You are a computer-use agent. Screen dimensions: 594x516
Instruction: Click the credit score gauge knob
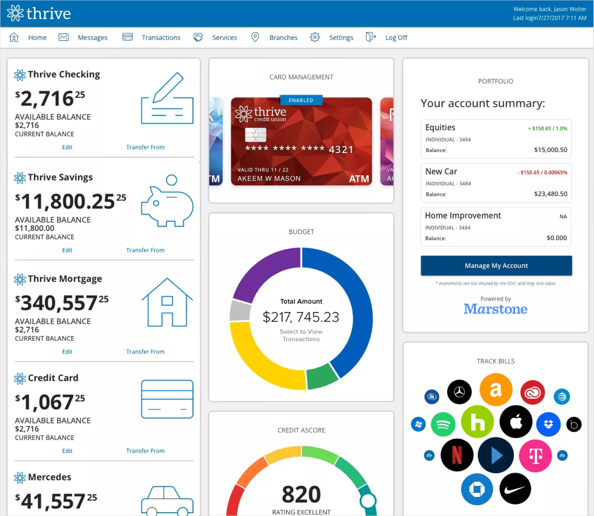pyautogui.click(x=368, y=501)
